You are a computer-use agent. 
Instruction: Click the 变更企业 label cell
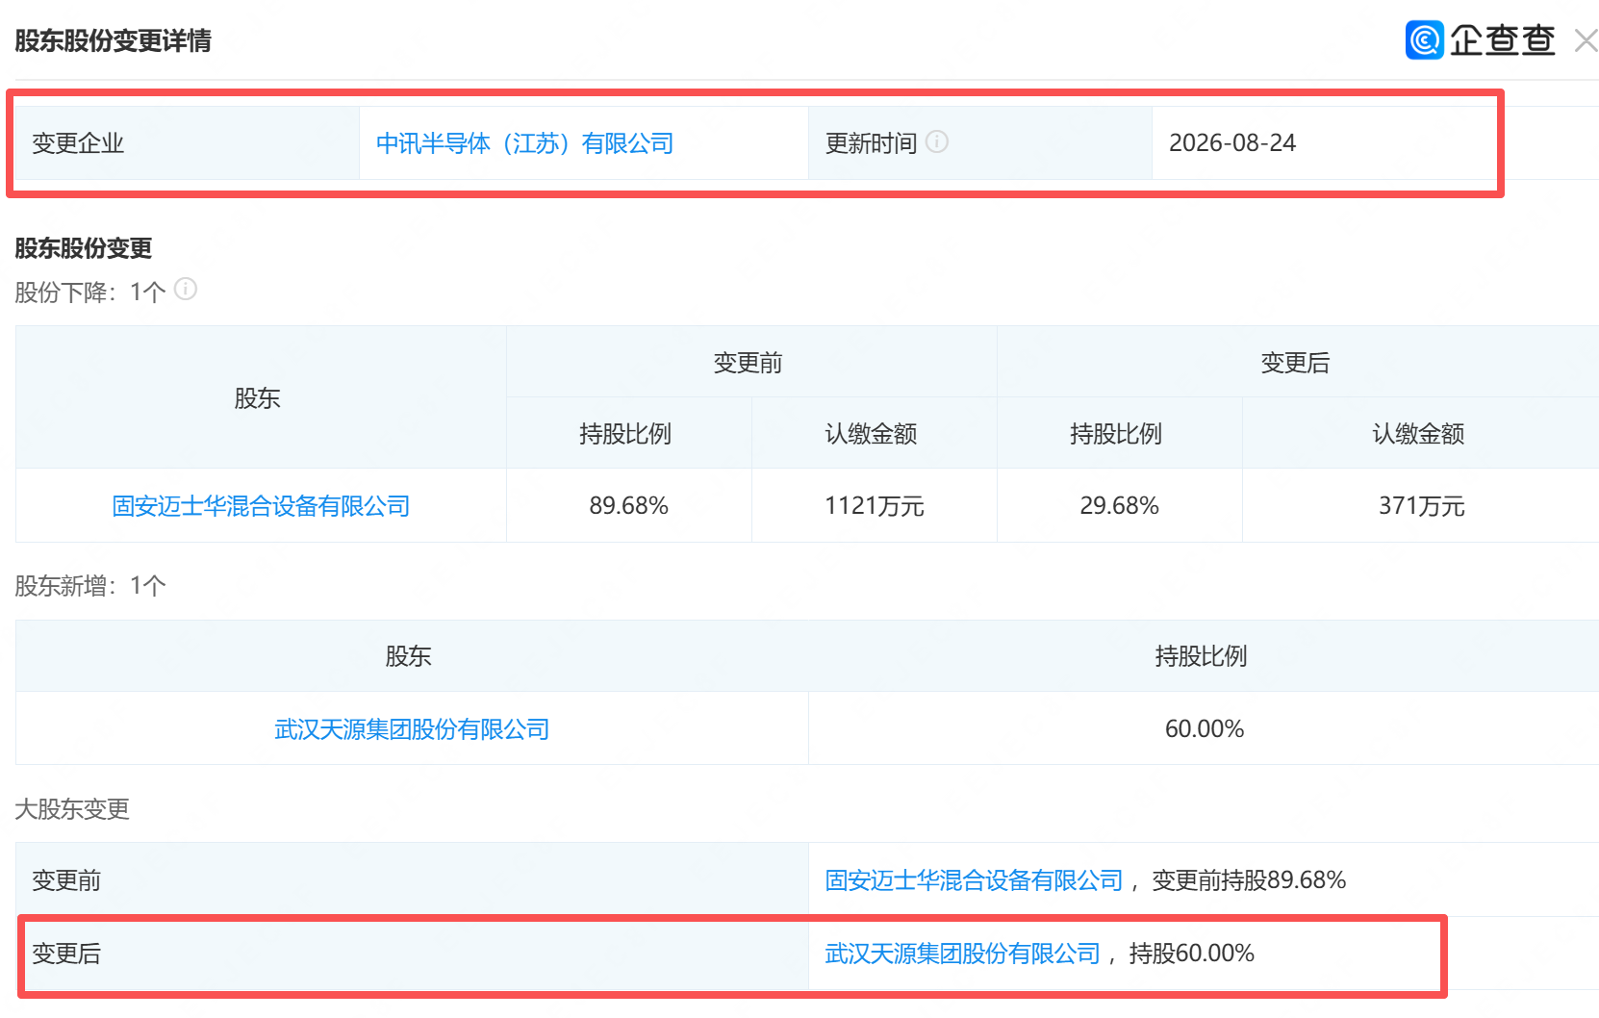click(x=188, y=143)
